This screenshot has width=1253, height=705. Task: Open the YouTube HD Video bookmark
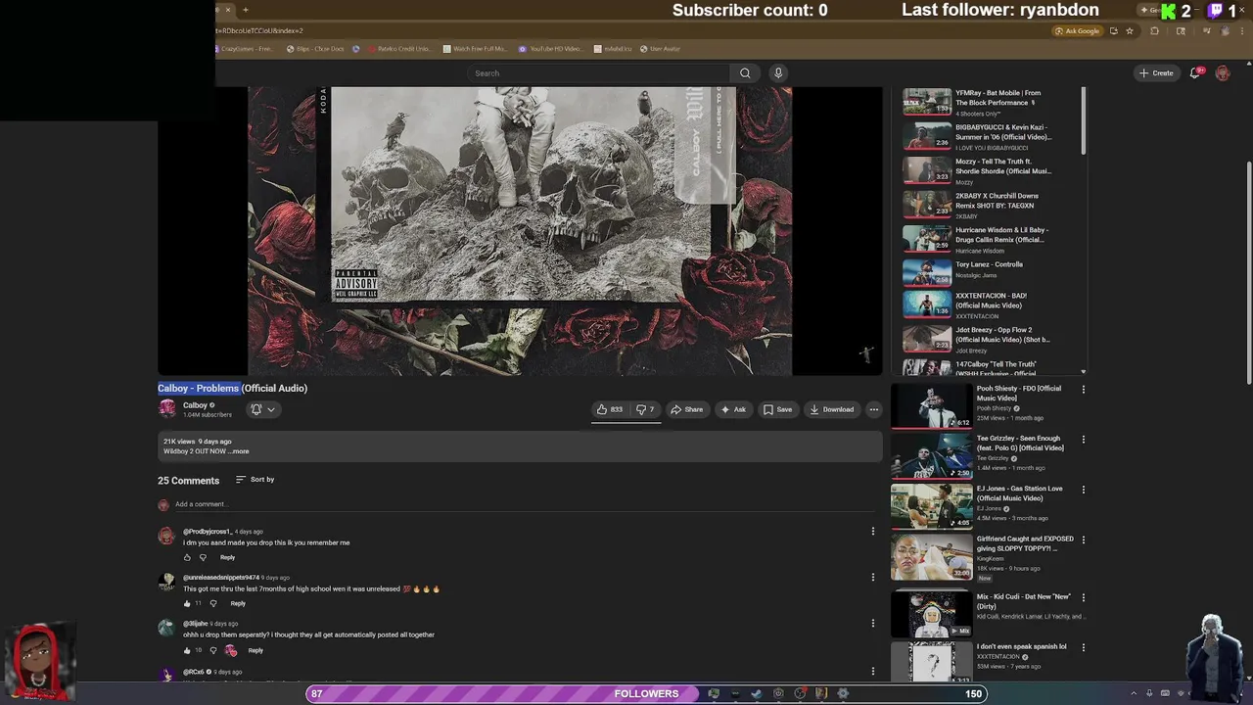(550, 49)
